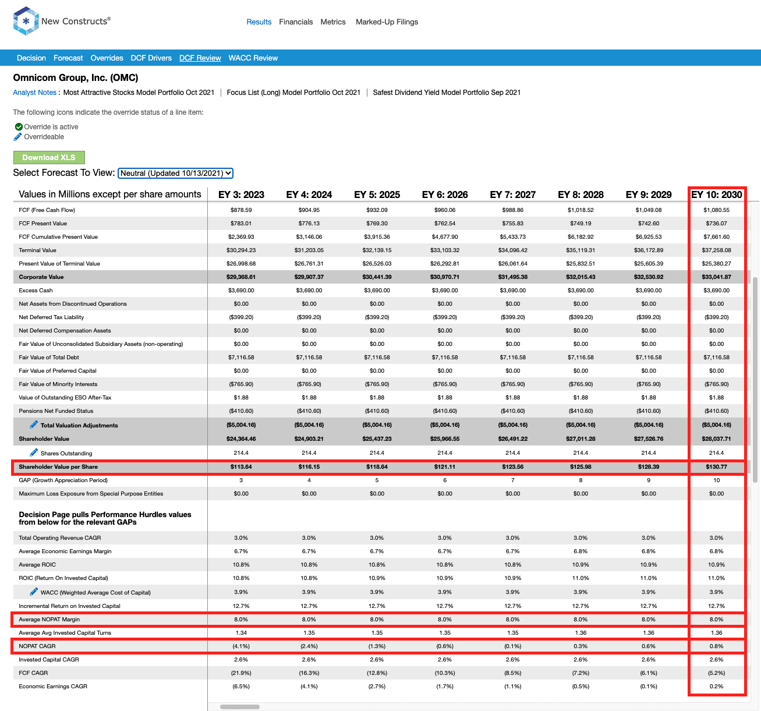Click the NOPAT CAGR row label

coord(37,646)
